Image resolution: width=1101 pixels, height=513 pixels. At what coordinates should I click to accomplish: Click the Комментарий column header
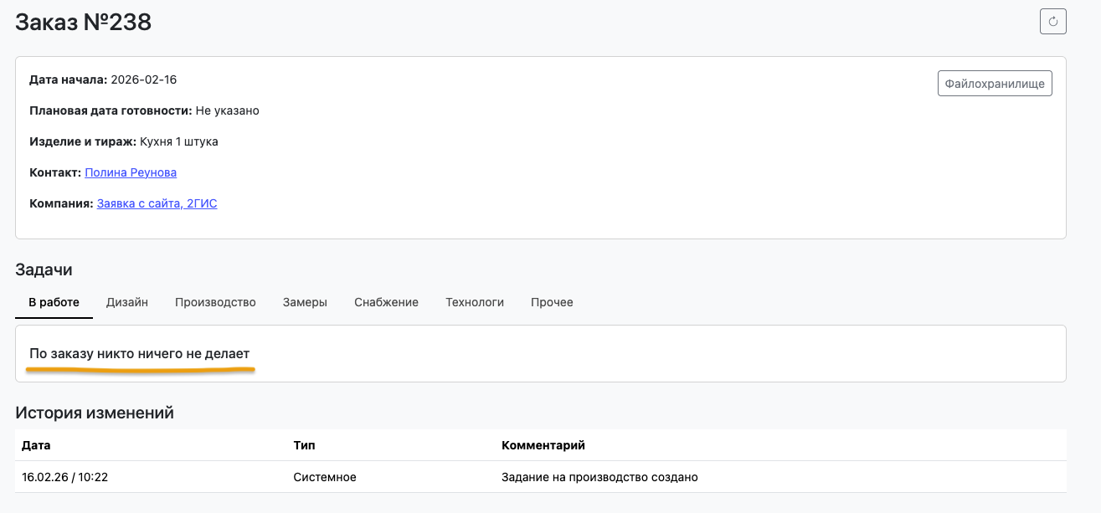pos(543,445)
